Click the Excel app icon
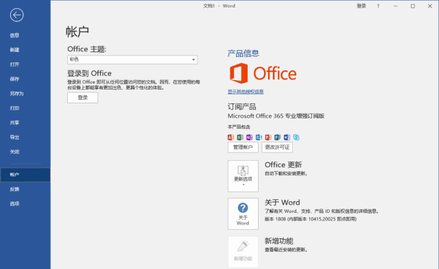The height and width of the screenshot is (269, 439). [240, 137]
